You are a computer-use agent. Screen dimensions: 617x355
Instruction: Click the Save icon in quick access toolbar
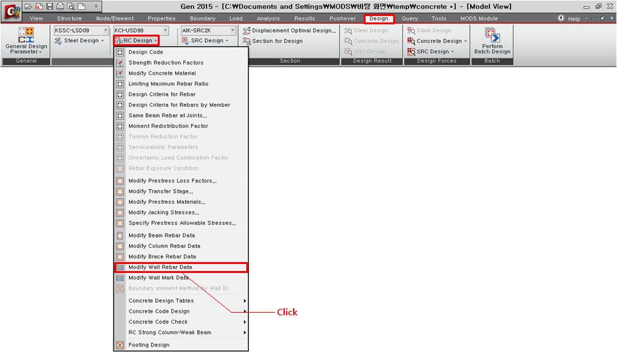[49, 6]
